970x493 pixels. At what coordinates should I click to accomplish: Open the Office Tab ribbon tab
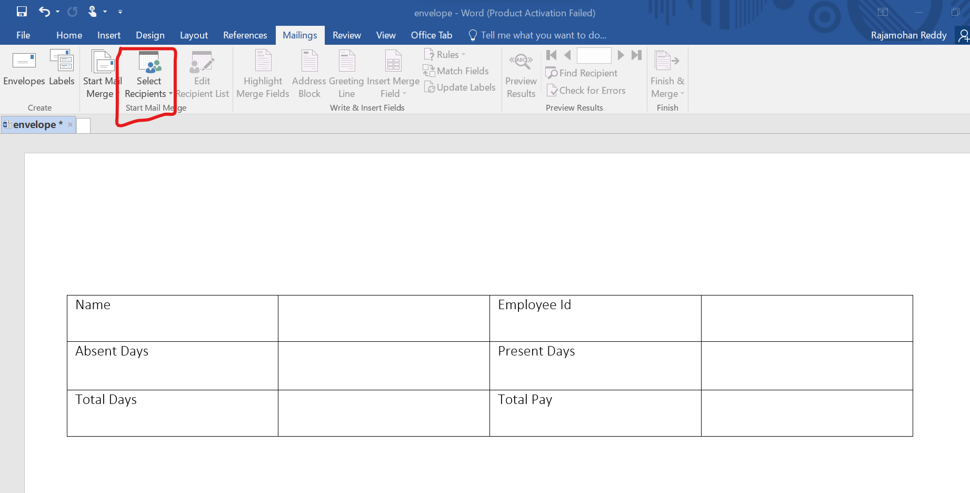coord(431,35)
